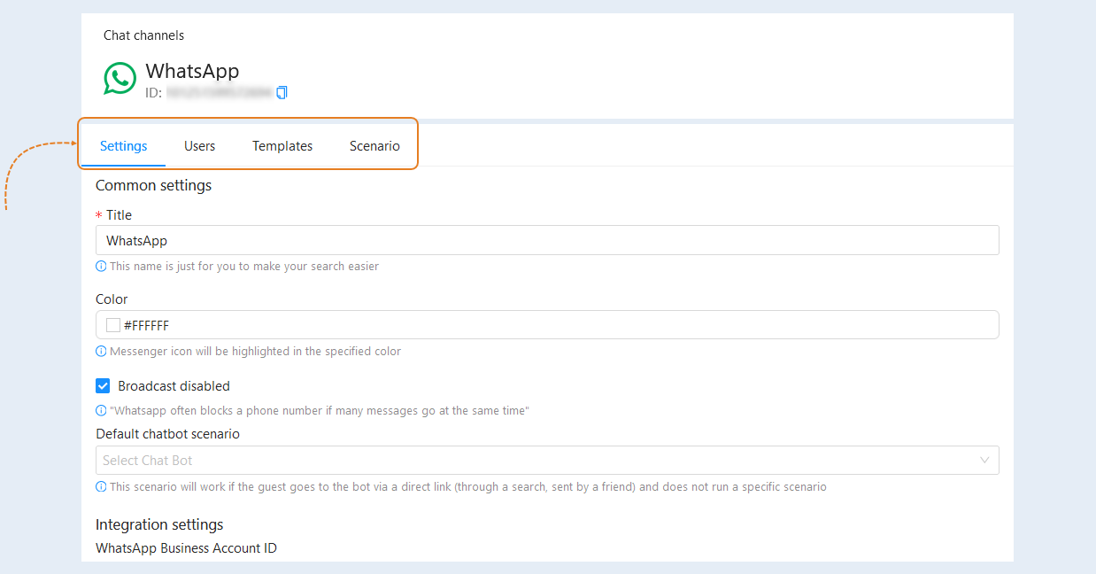Click the WhatsApp Business Account ID label

coord(186,548)
